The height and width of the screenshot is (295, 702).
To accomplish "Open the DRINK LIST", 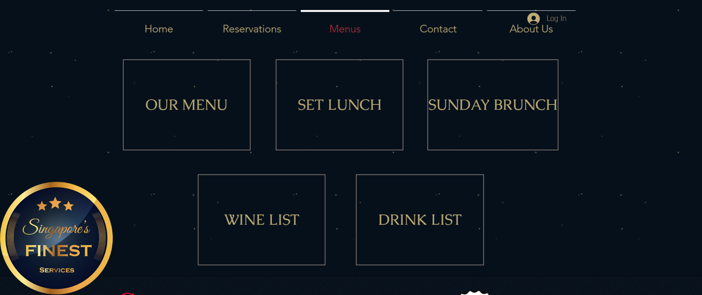I will pos(420,220).
